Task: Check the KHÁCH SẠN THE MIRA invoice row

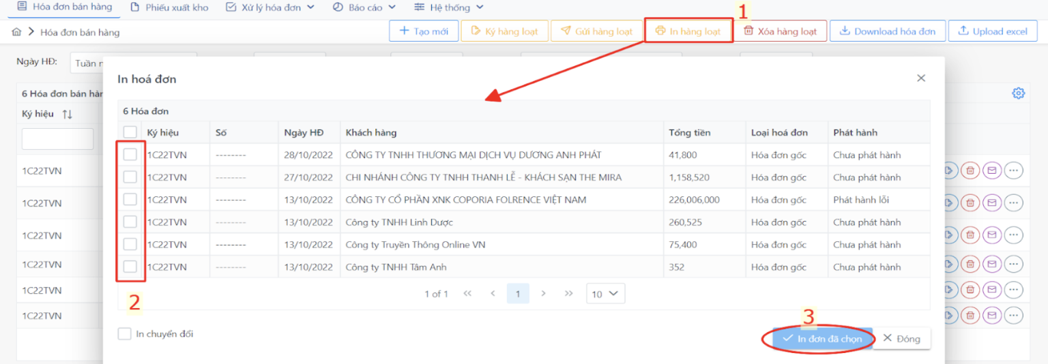Action: click(x=130, y=177)
